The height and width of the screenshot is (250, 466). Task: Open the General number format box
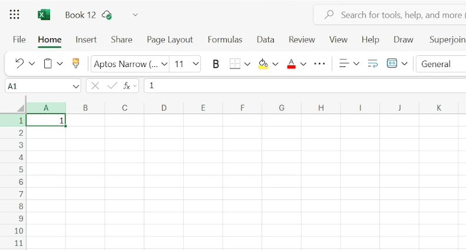click(x=441, y=64)
